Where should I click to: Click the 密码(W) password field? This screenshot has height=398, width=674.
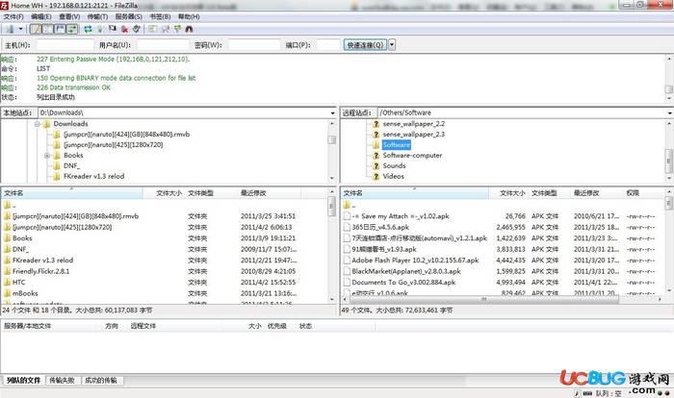(x=254, y=45)
